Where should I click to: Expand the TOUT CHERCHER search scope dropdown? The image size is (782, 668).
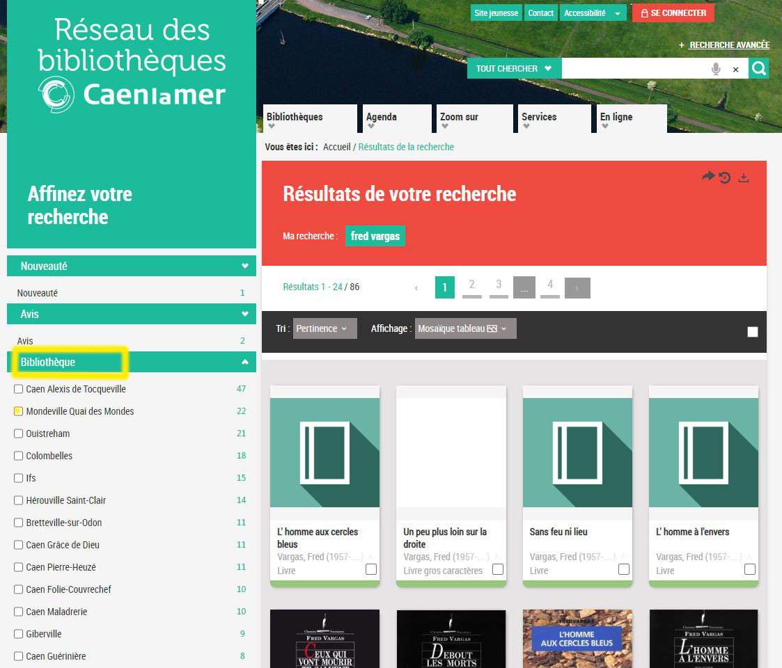pos(514,68)
